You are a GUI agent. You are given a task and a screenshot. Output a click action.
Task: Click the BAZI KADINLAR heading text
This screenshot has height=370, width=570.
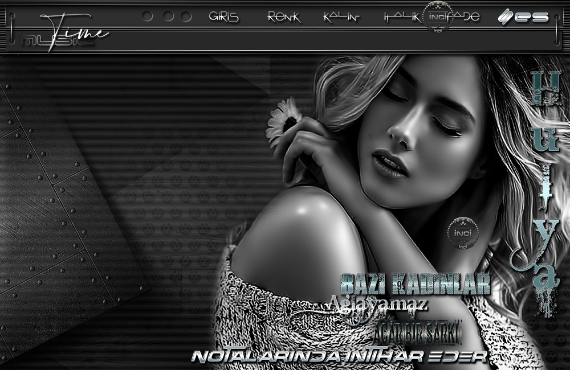415,284
